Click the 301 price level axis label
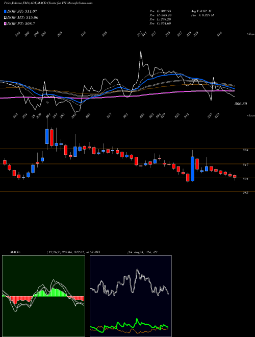Screen dimensions: 255x337 tap(245, 179)
